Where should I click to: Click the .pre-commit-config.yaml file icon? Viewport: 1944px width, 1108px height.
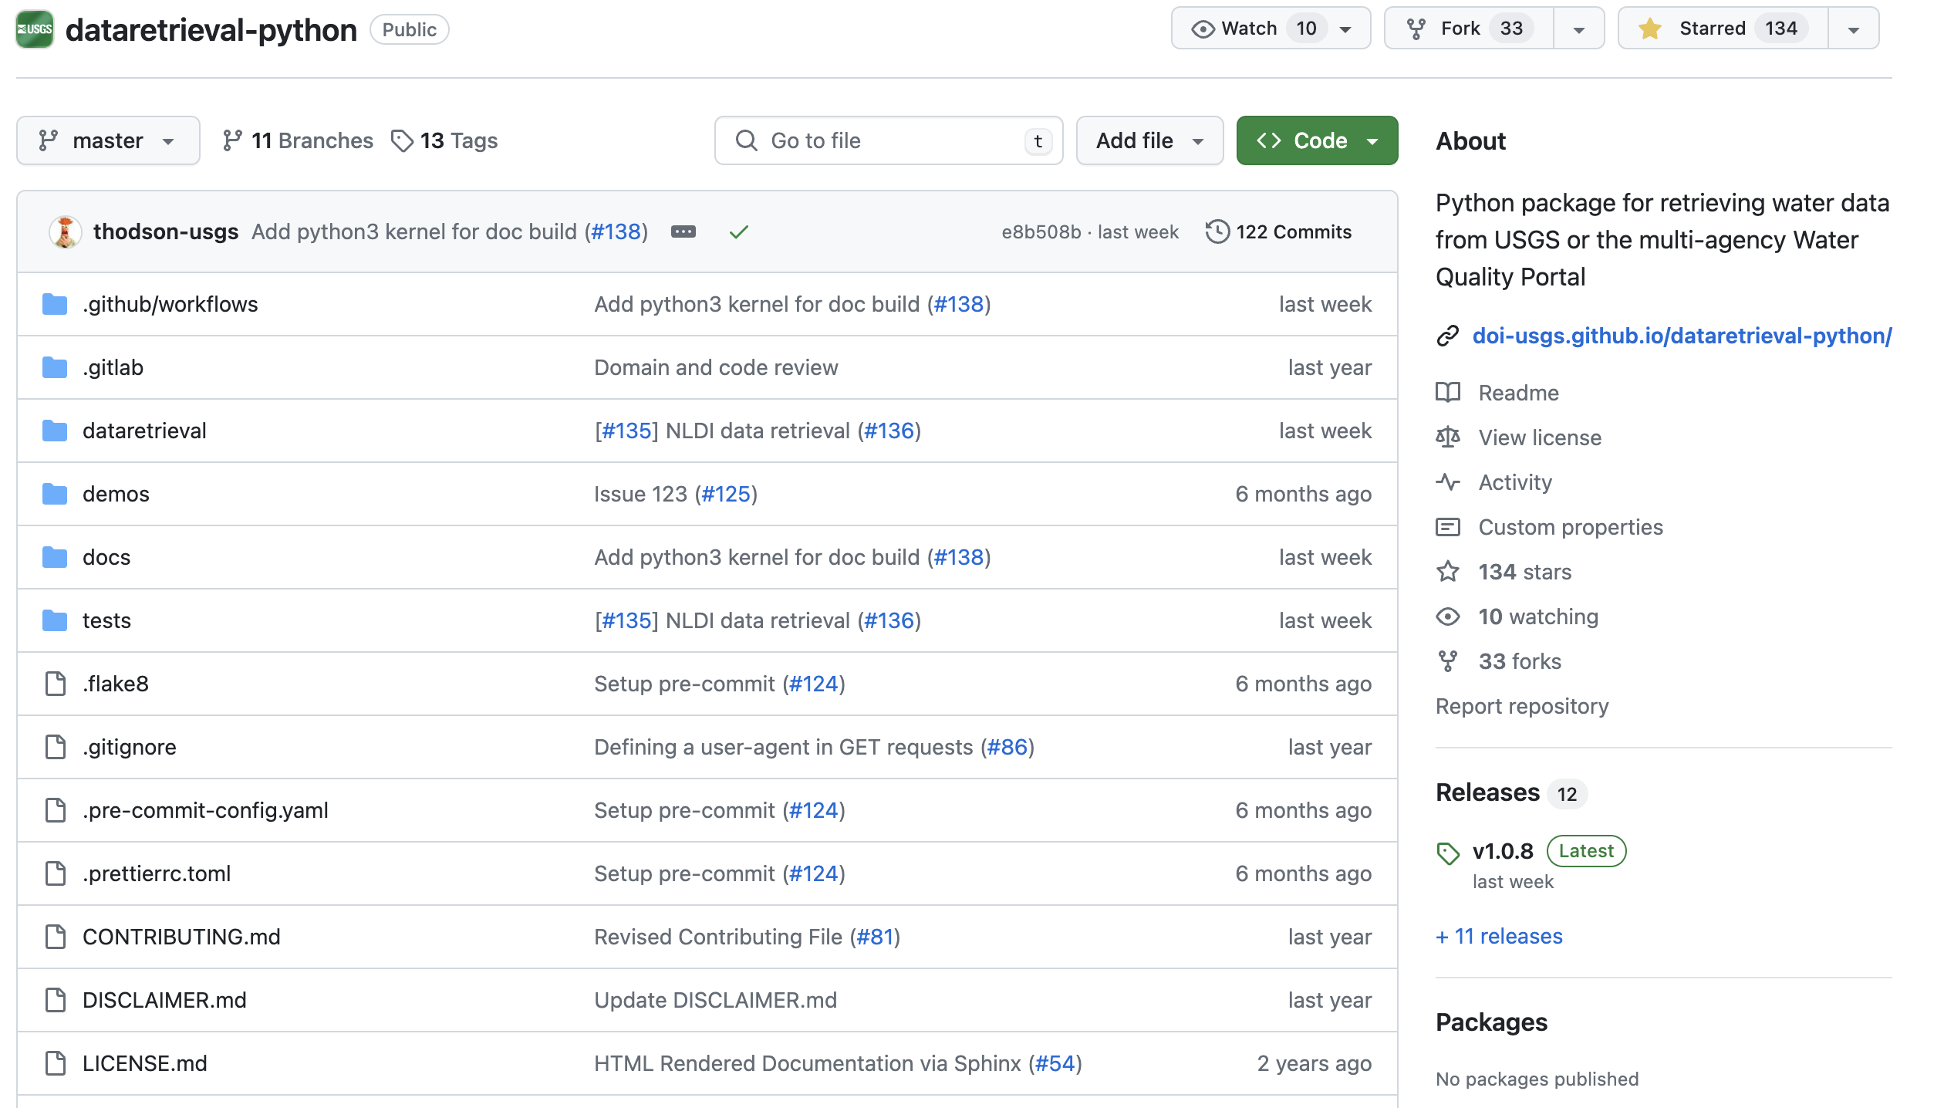tap(56, 810)
